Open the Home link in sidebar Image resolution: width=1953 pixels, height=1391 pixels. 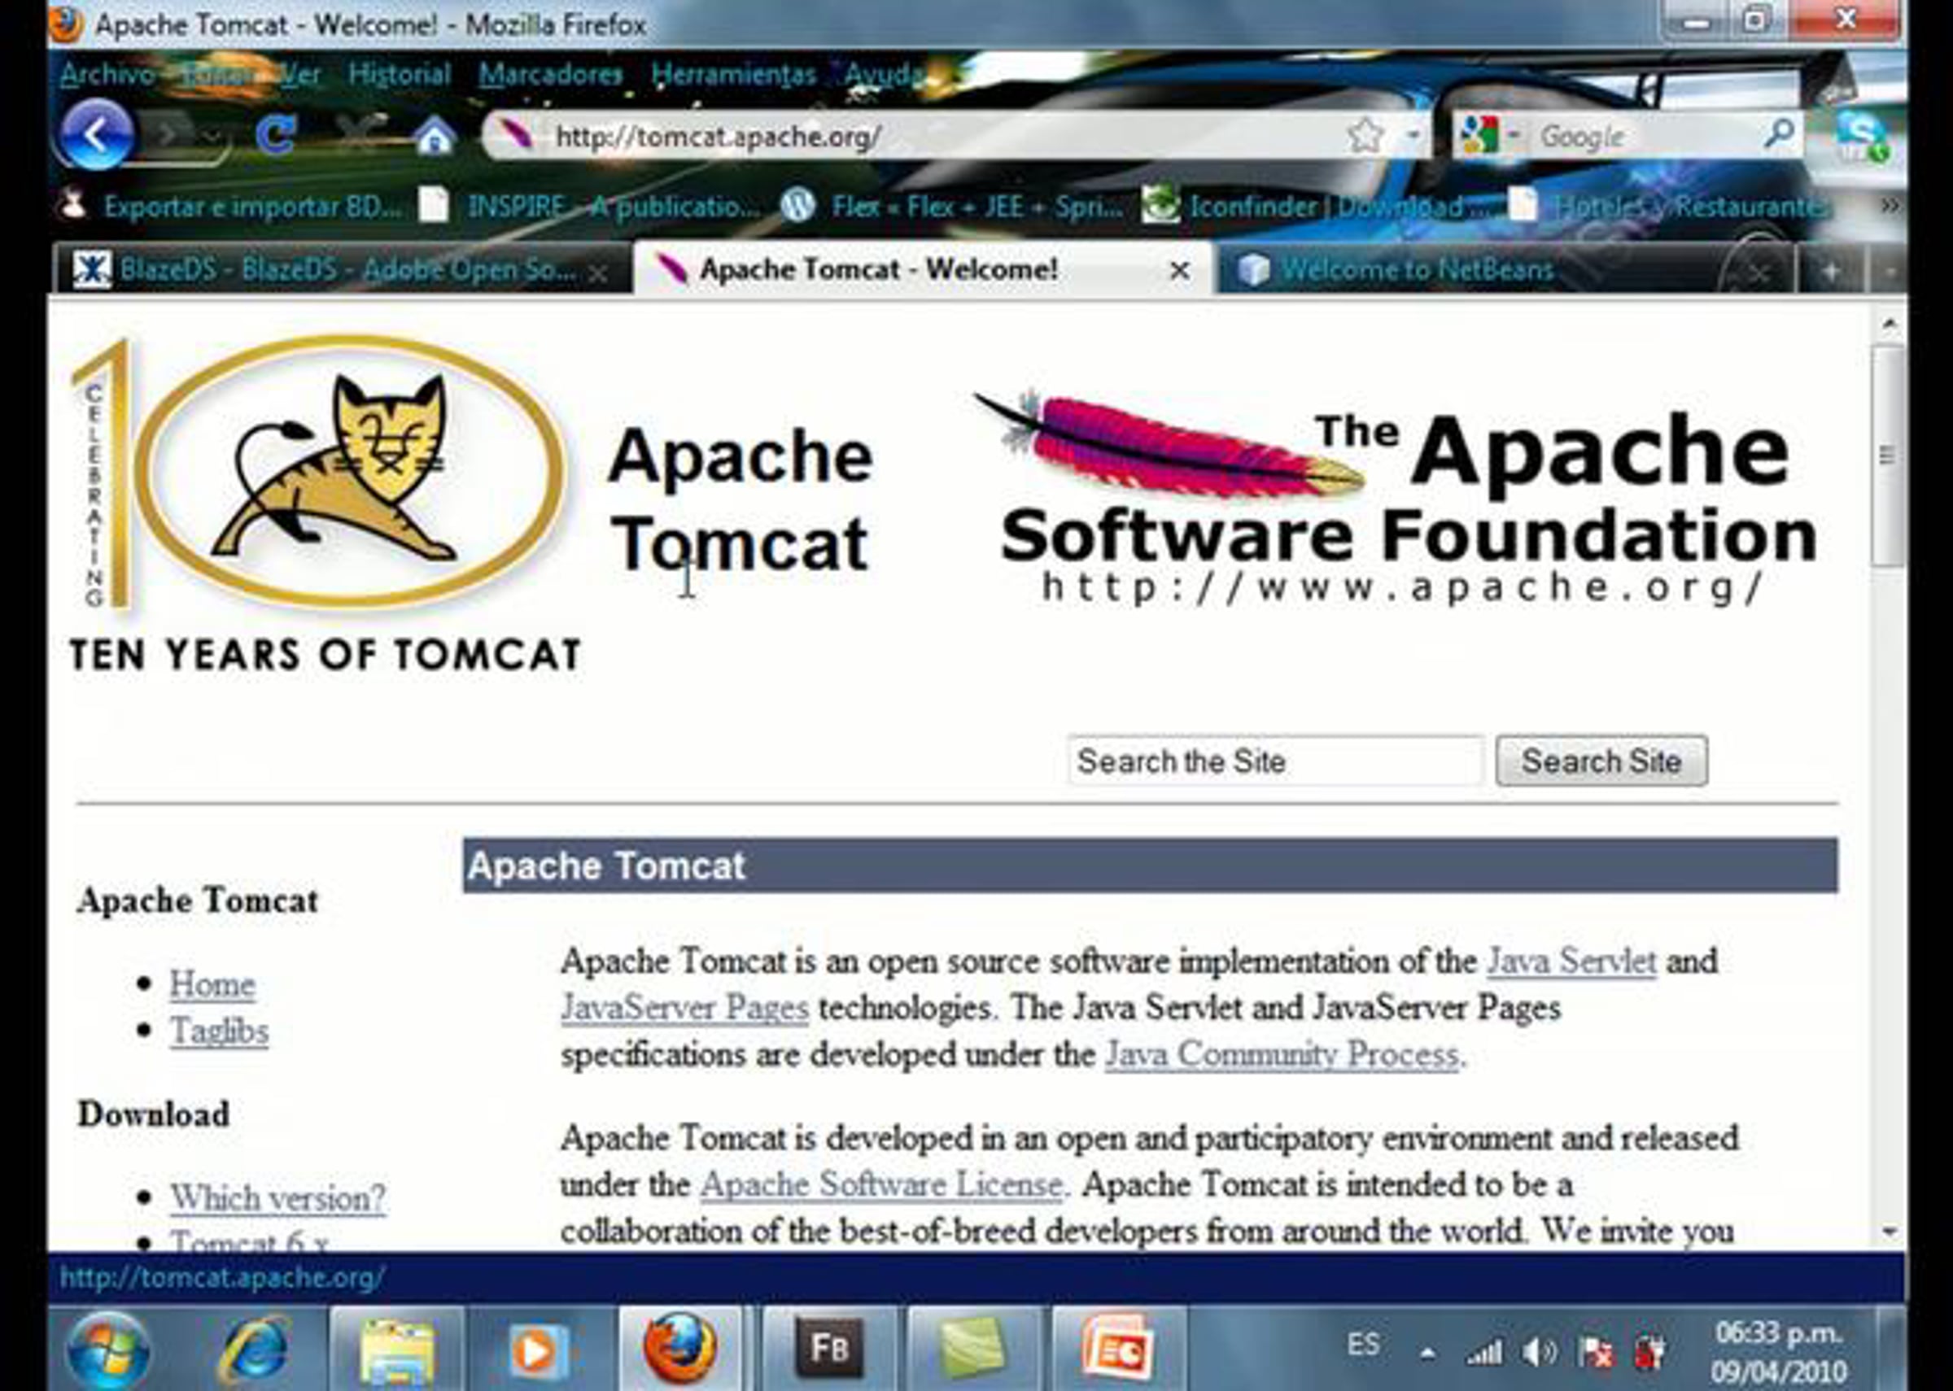click(x=212, y=985)
